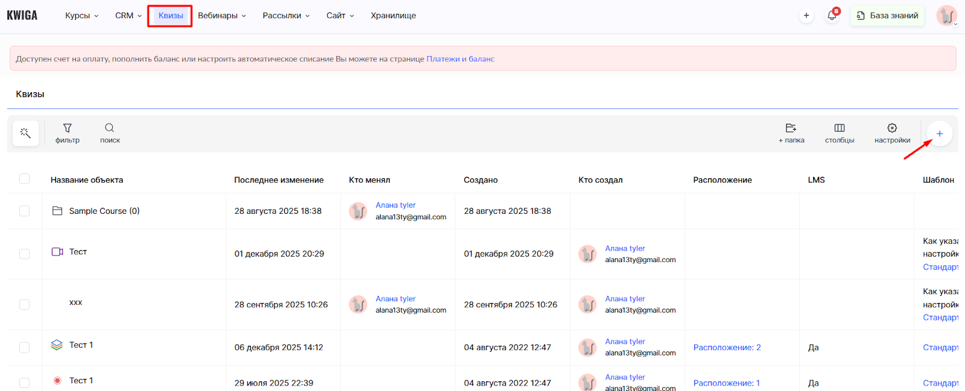The height and width of the screenshot is (391, 965).
Task: Open the user profile avatar menu
Action: coord(946,16)
